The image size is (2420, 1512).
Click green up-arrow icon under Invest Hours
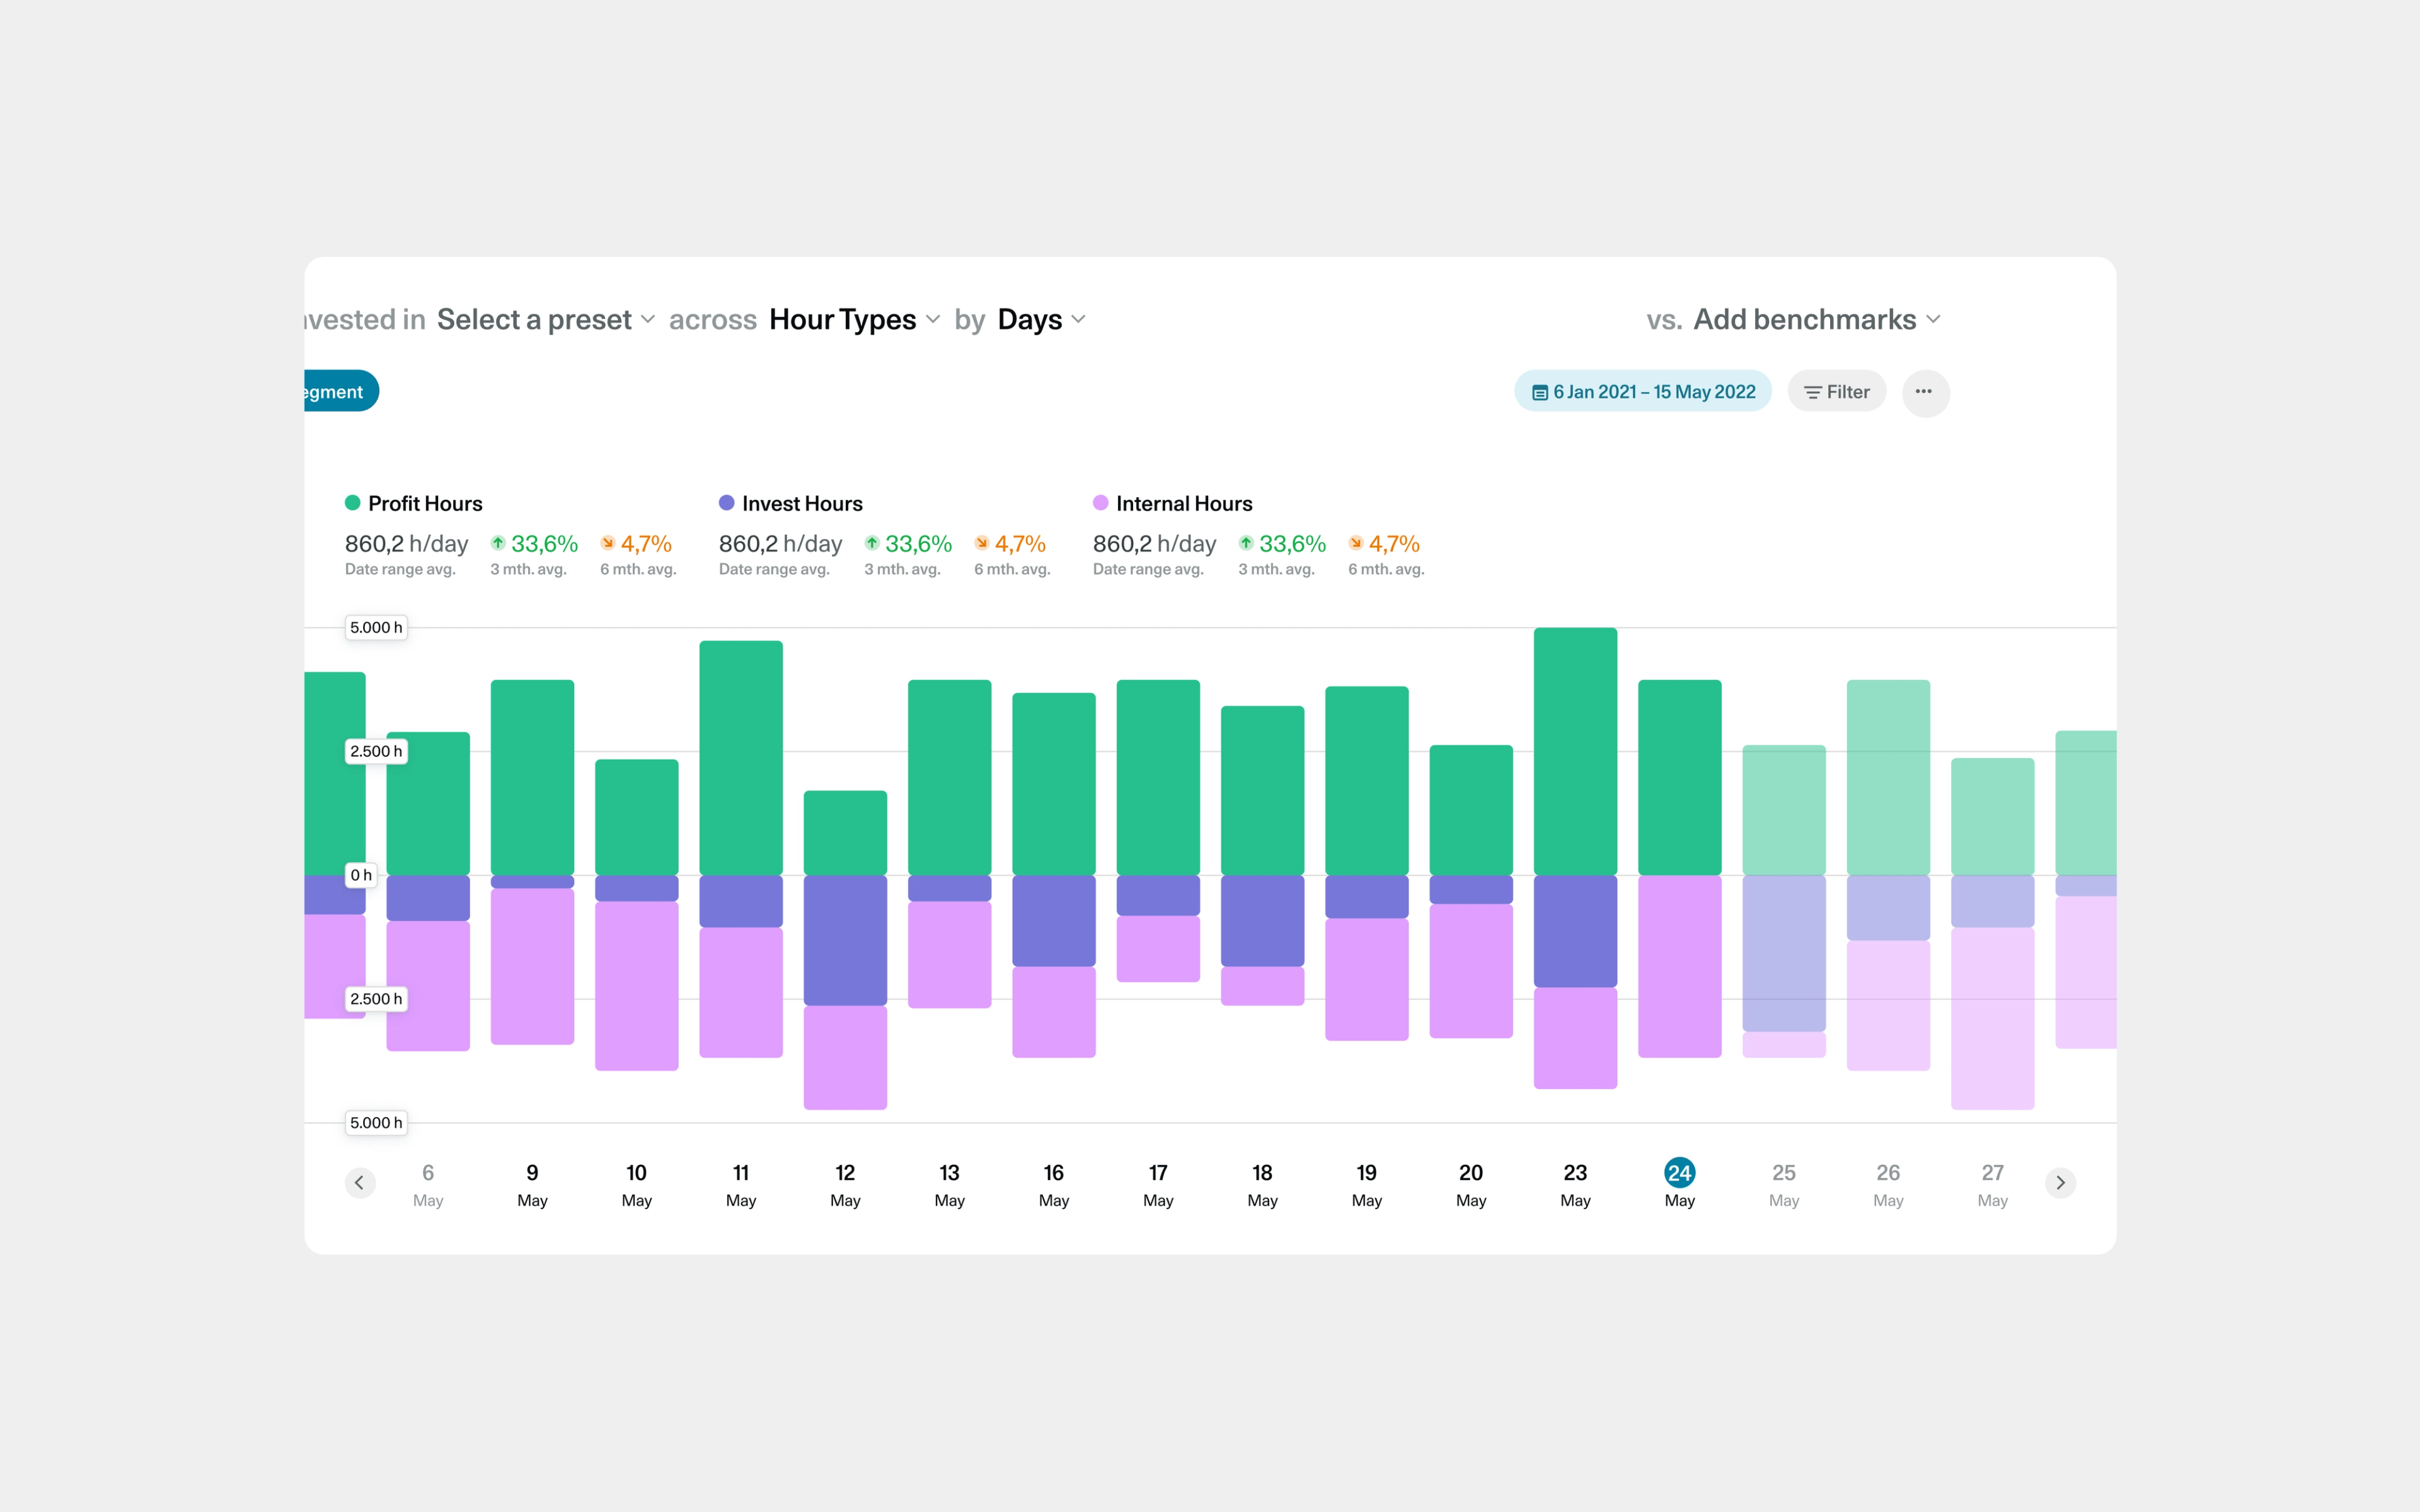(872, 543)
